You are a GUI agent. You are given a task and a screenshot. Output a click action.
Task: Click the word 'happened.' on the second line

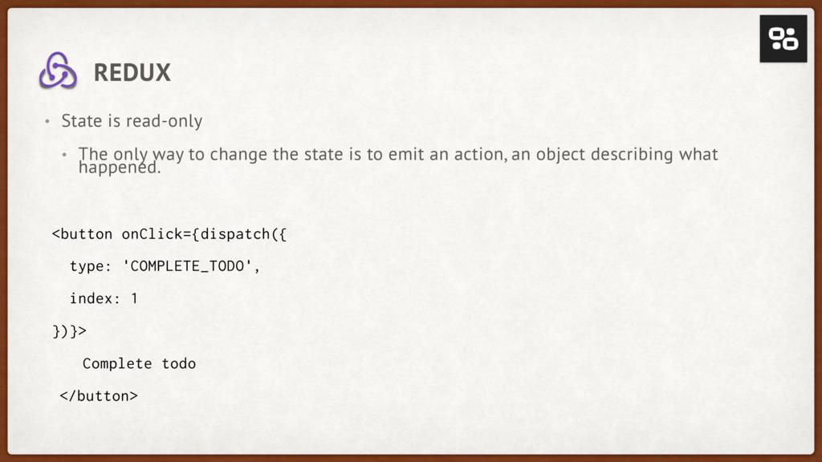point(120,168)
